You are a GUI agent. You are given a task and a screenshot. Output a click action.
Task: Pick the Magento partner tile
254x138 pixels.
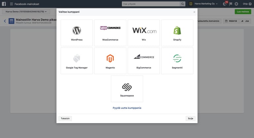[110, 61]
